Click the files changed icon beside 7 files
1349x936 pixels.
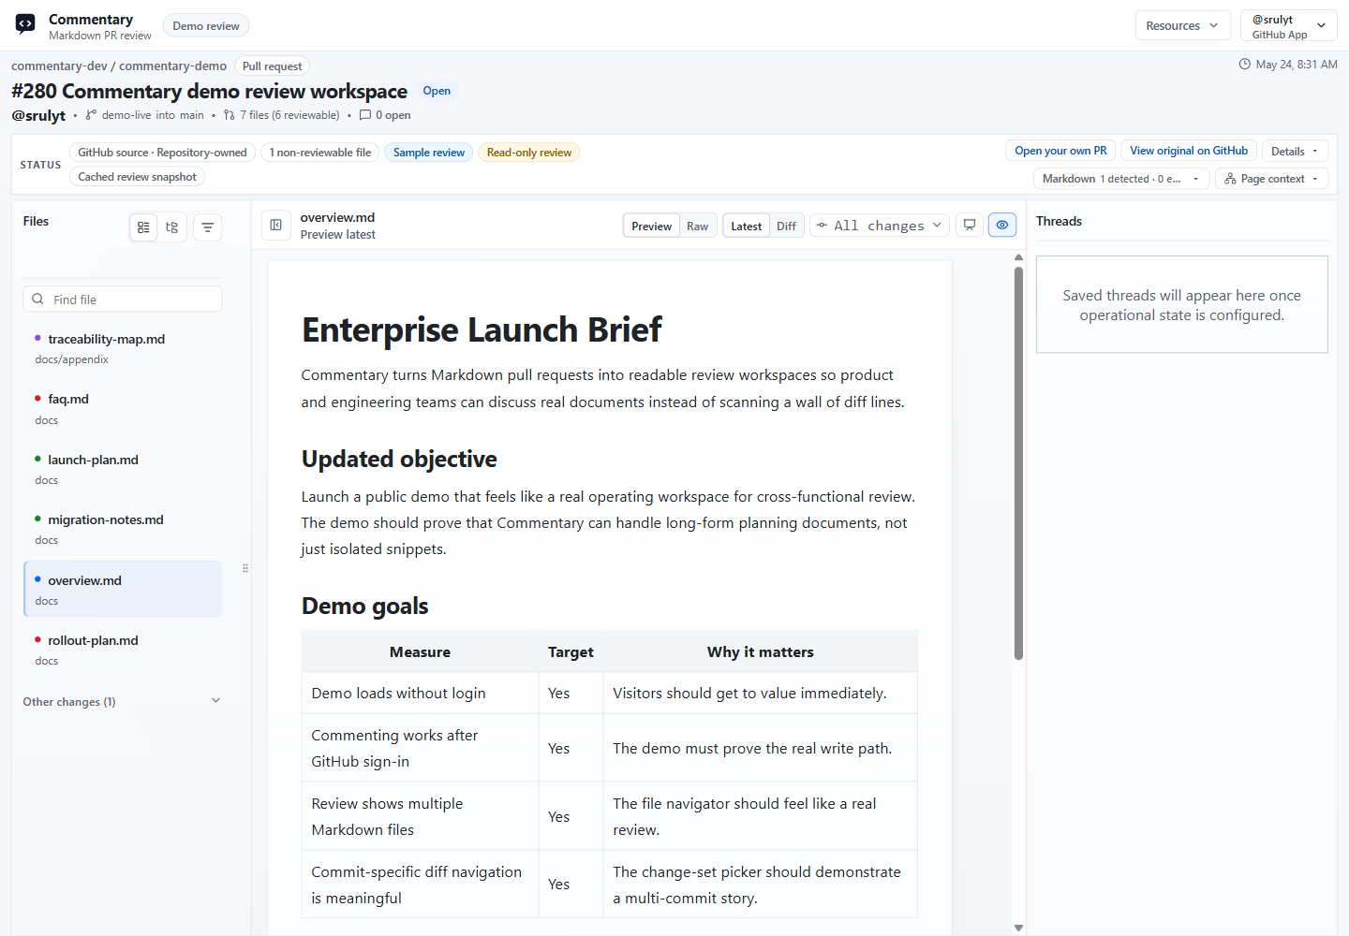pyautogui.click(x=230, y=115)
